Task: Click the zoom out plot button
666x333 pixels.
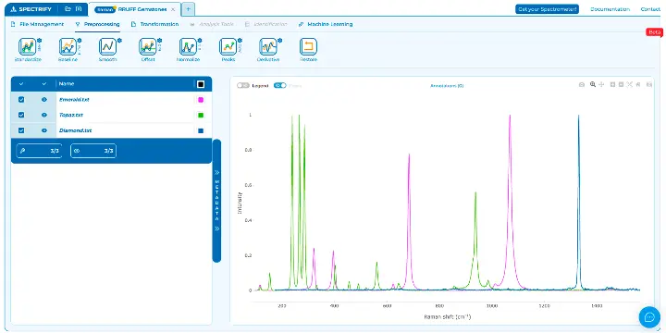Action: [x=621, y=85]
